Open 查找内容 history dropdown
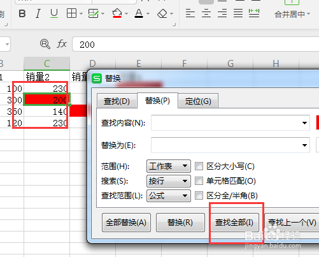The image size is (319, 257). click(x=304, y=123)
